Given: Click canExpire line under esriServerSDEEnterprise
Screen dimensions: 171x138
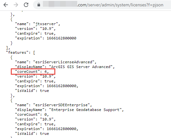Looking at the screenshot, I should (35, 124).
